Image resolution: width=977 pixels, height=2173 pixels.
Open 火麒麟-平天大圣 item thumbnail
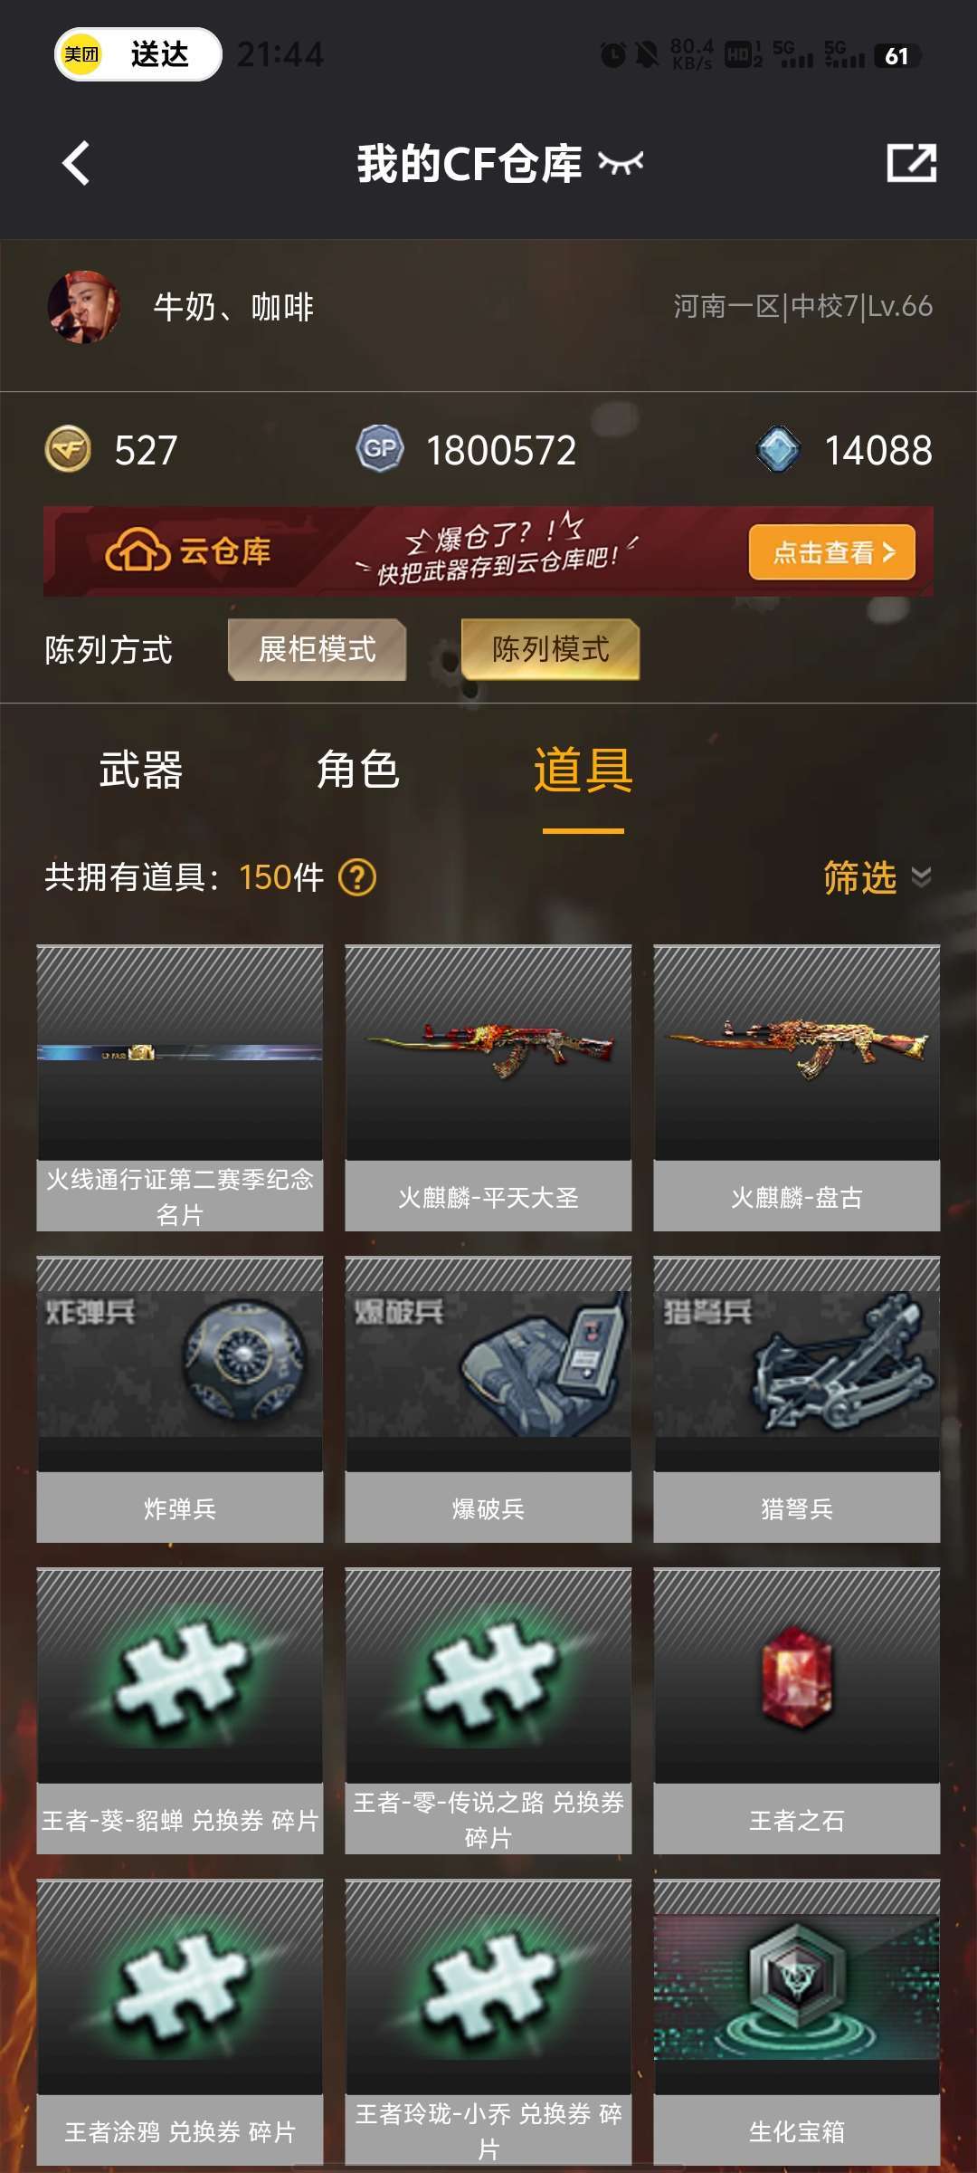click(x=488, y=1052)
